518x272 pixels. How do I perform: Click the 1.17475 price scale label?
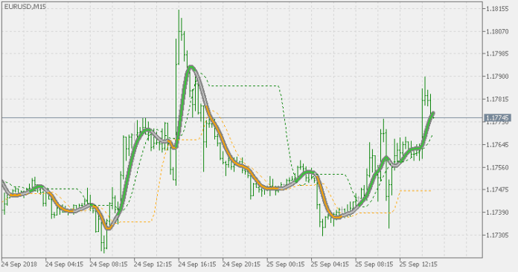click(x=497, y=190)
